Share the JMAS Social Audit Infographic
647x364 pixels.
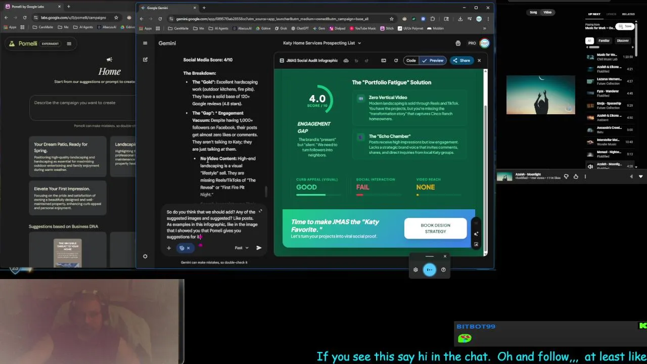(461, 61)
